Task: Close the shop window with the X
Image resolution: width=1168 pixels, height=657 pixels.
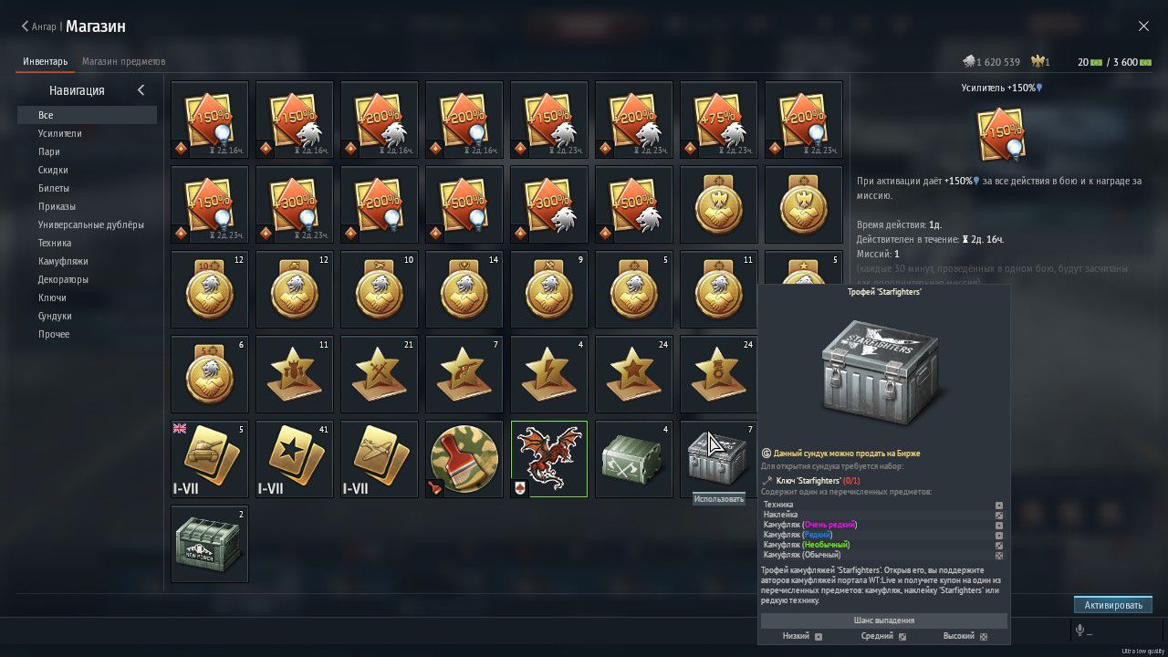Action: [x=1143, y=26]
